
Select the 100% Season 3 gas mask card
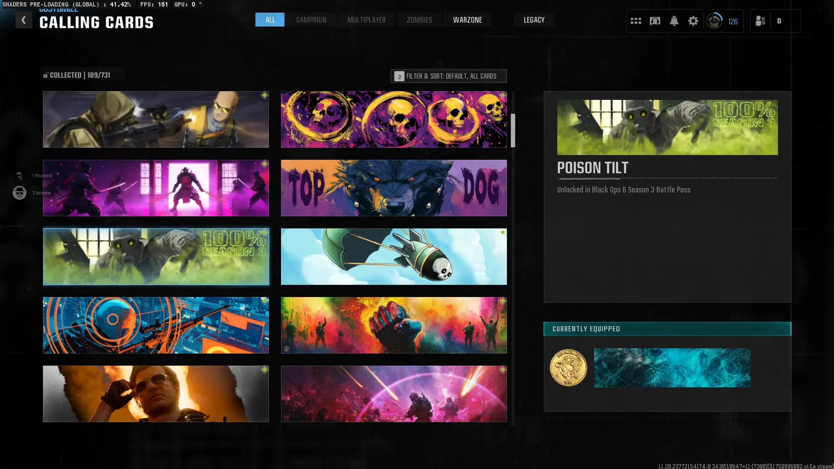click(x=156, y=257)
